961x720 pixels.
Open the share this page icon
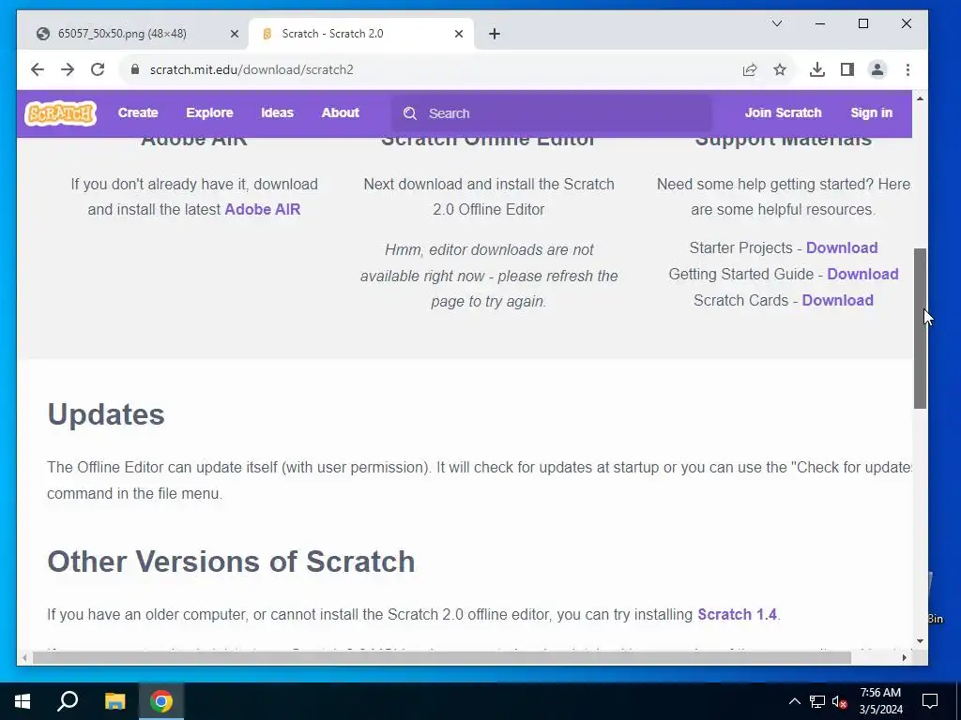[x=750, y=69]
